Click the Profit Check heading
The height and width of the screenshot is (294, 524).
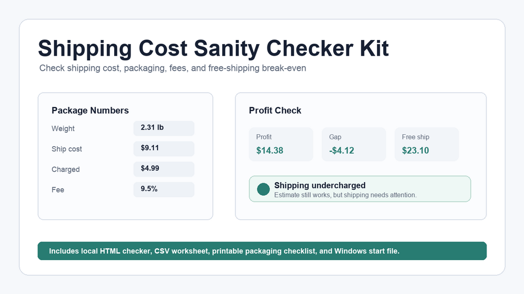click(x=275, y=110)
